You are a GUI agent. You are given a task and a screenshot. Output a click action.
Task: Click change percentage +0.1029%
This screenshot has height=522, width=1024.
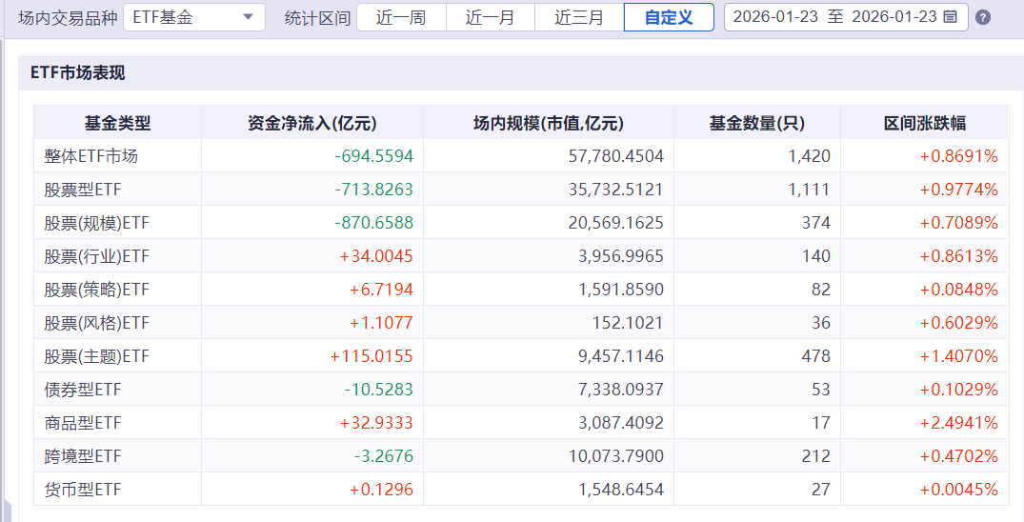pyautogui.click(x=958, y=390)
